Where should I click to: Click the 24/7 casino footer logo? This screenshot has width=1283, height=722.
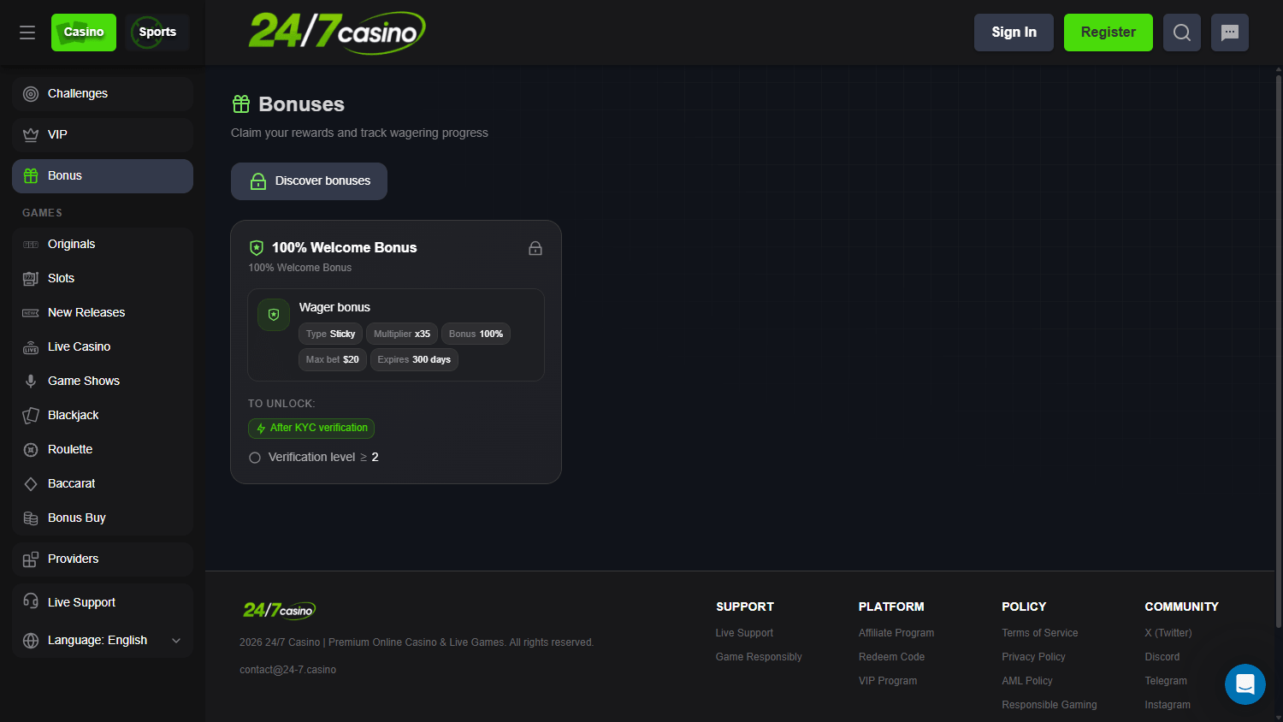(280, 610)
